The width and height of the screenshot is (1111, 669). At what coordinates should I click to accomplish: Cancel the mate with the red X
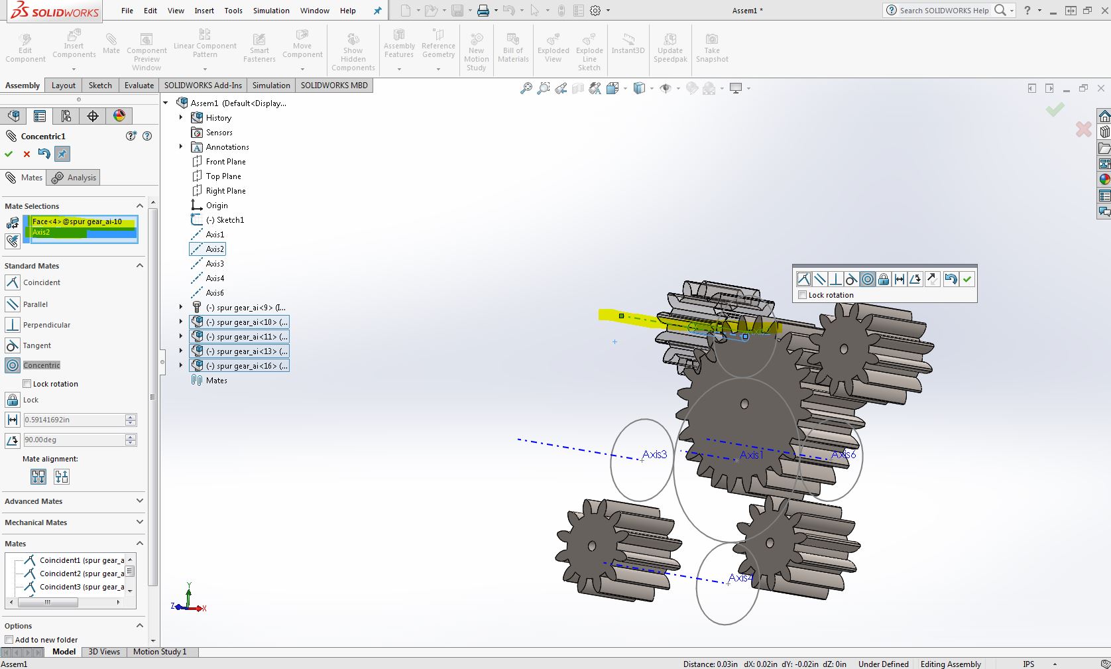[x=27, y=154]
